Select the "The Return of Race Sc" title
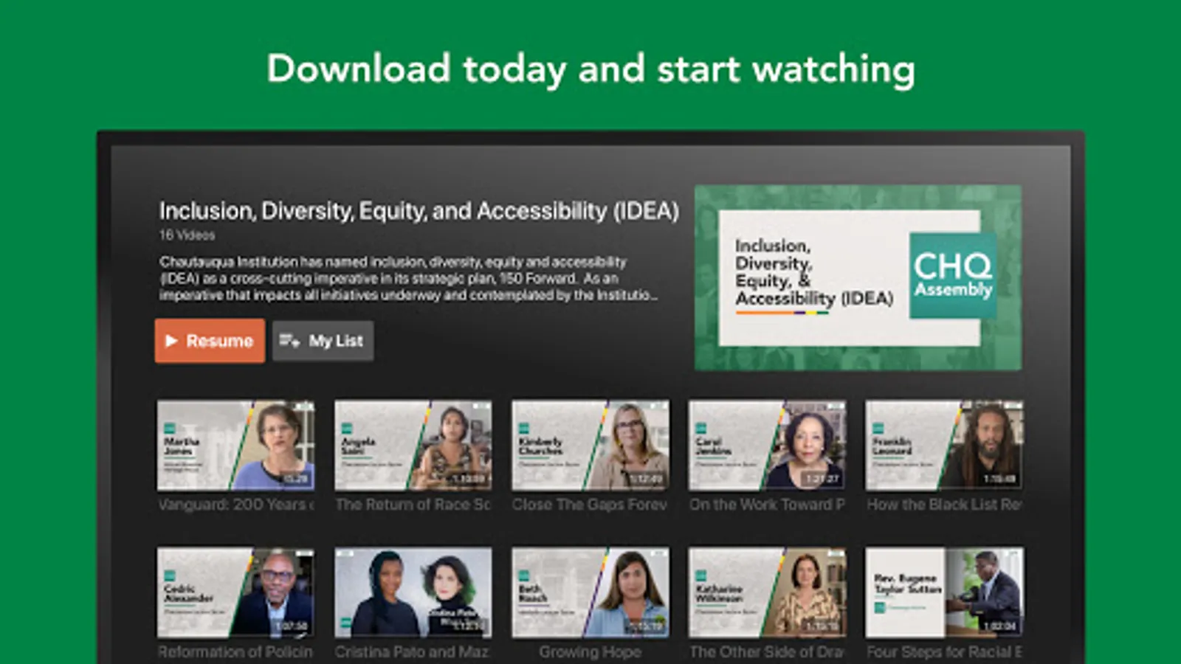Image resolution: width=1181 pixels, height=664 pixels. pyautogui.click(x=413, y=505)
